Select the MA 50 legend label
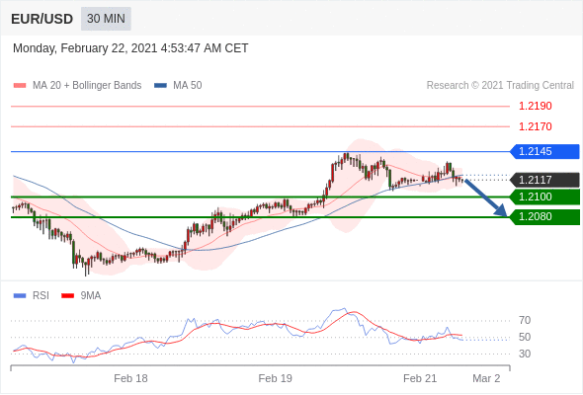This screenshot has height=395, width=583. pyautogui.click(x=188, y=86)
